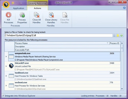Close the EMCO UnLock IT window
Viewport: 128px width, 99px height.
tap(122, 2)
